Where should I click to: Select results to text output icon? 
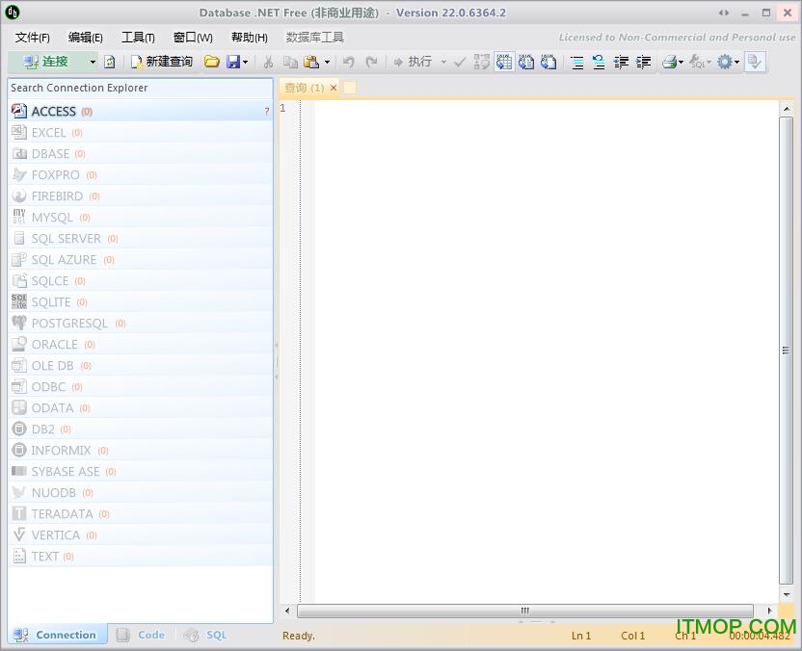(526, 62)
